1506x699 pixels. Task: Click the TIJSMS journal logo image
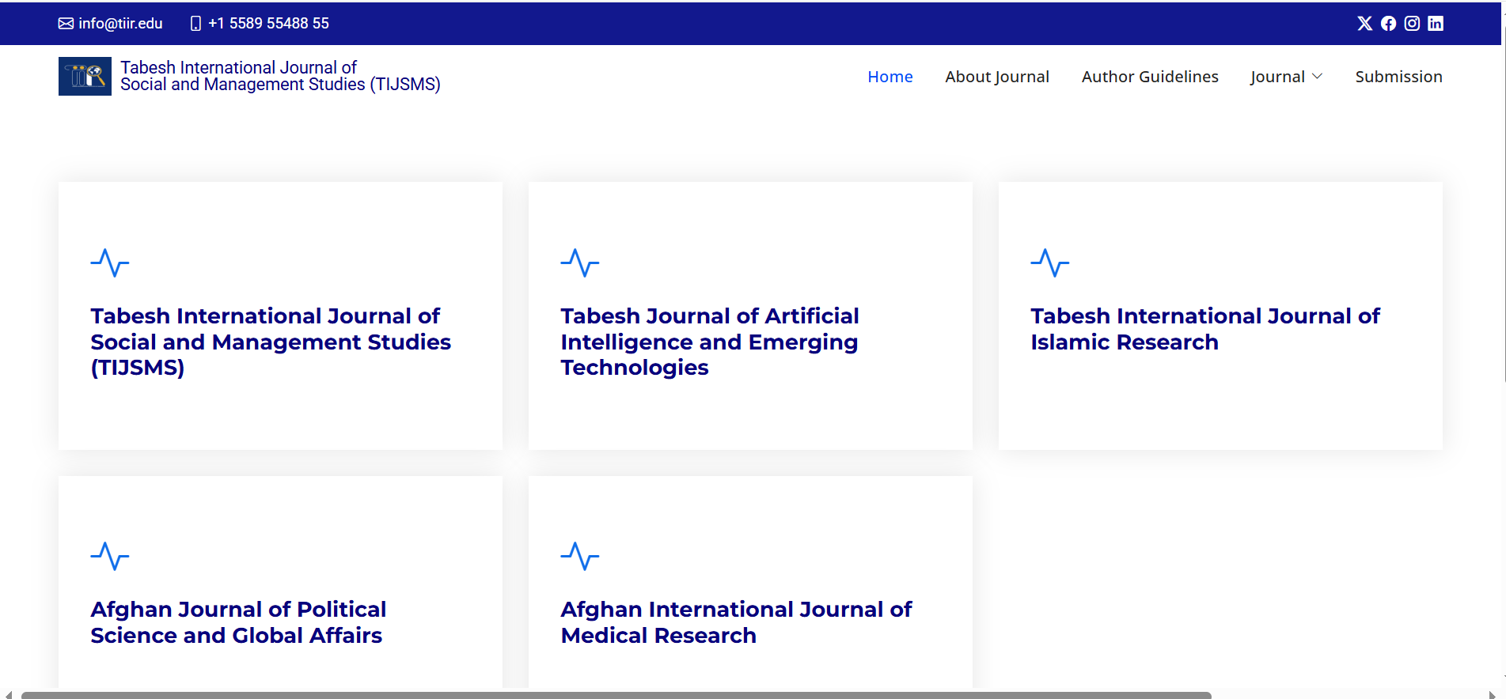pyautogui.click(x=85, y=76)
